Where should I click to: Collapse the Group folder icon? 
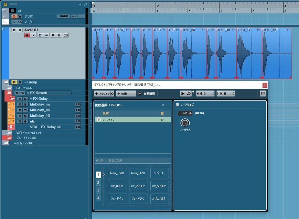[x=6, y=82]
